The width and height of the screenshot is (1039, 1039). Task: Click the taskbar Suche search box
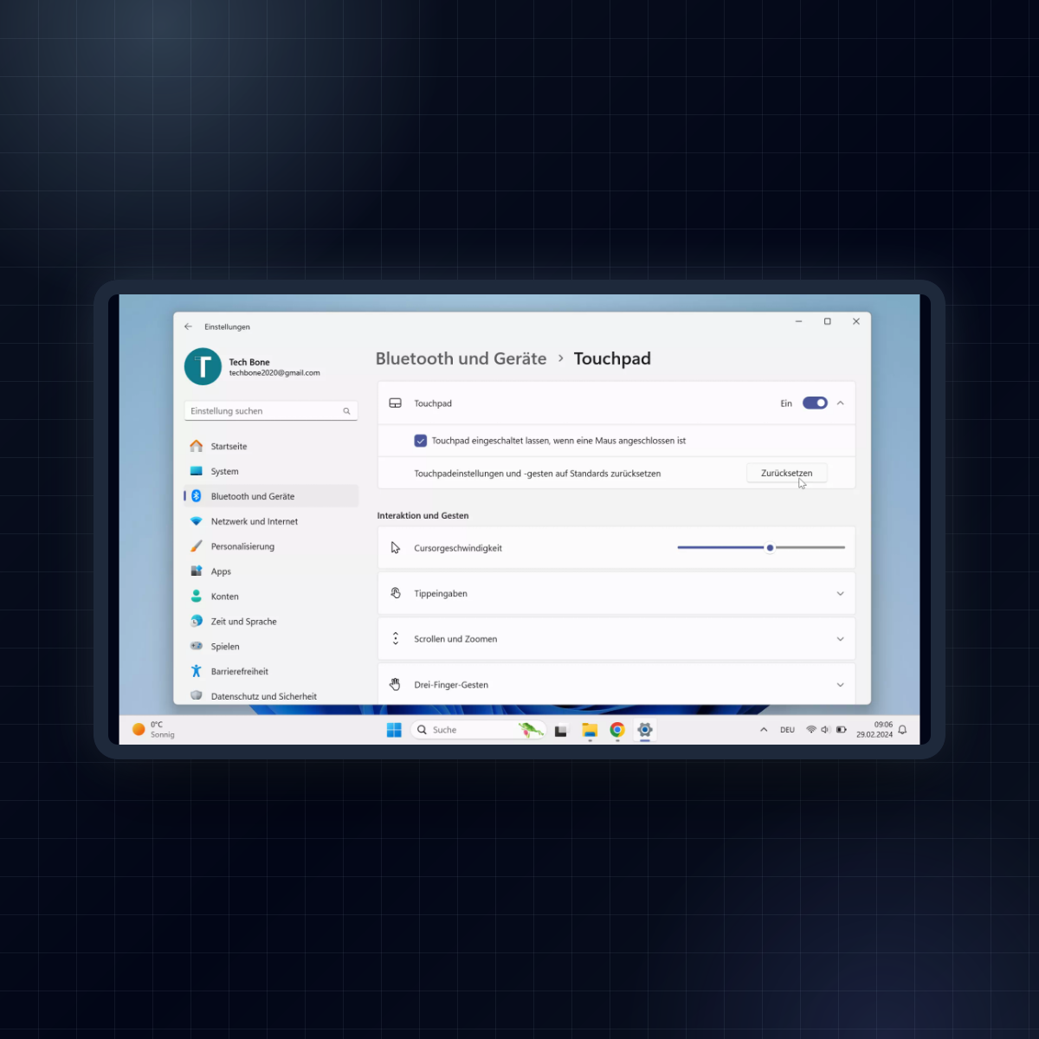coord(479,730)
